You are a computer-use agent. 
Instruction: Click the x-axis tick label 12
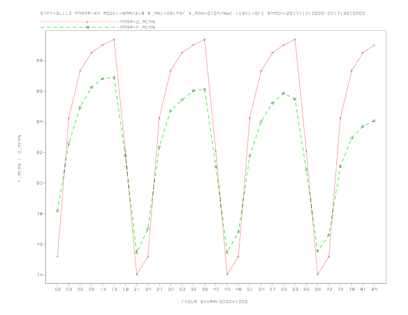[x=103, y=289]
